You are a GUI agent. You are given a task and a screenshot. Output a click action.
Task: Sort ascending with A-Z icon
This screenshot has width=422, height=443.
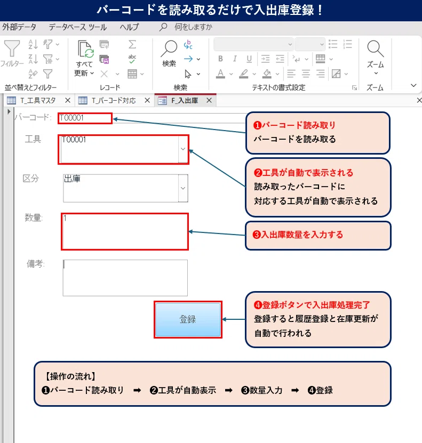[33, 44]
